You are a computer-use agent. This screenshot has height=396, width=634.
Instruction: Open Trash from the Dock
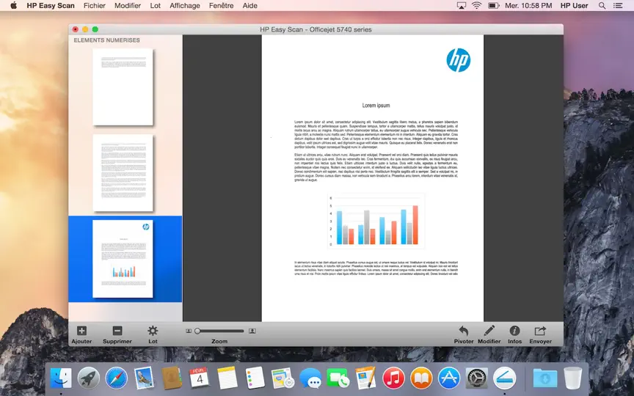(573, 378)
